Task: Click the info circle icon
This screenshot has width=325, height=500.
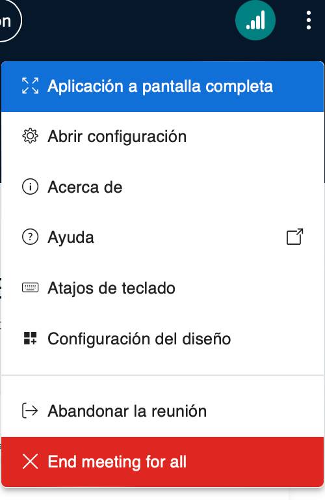Action: tap(31, 187)
